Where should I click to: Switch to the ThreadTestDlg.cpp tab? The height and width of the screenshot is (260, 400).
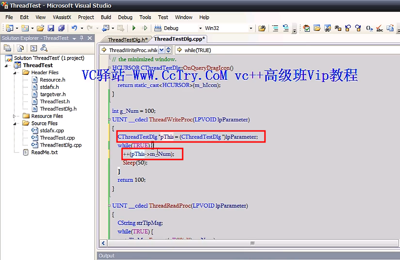coord(179,39)
